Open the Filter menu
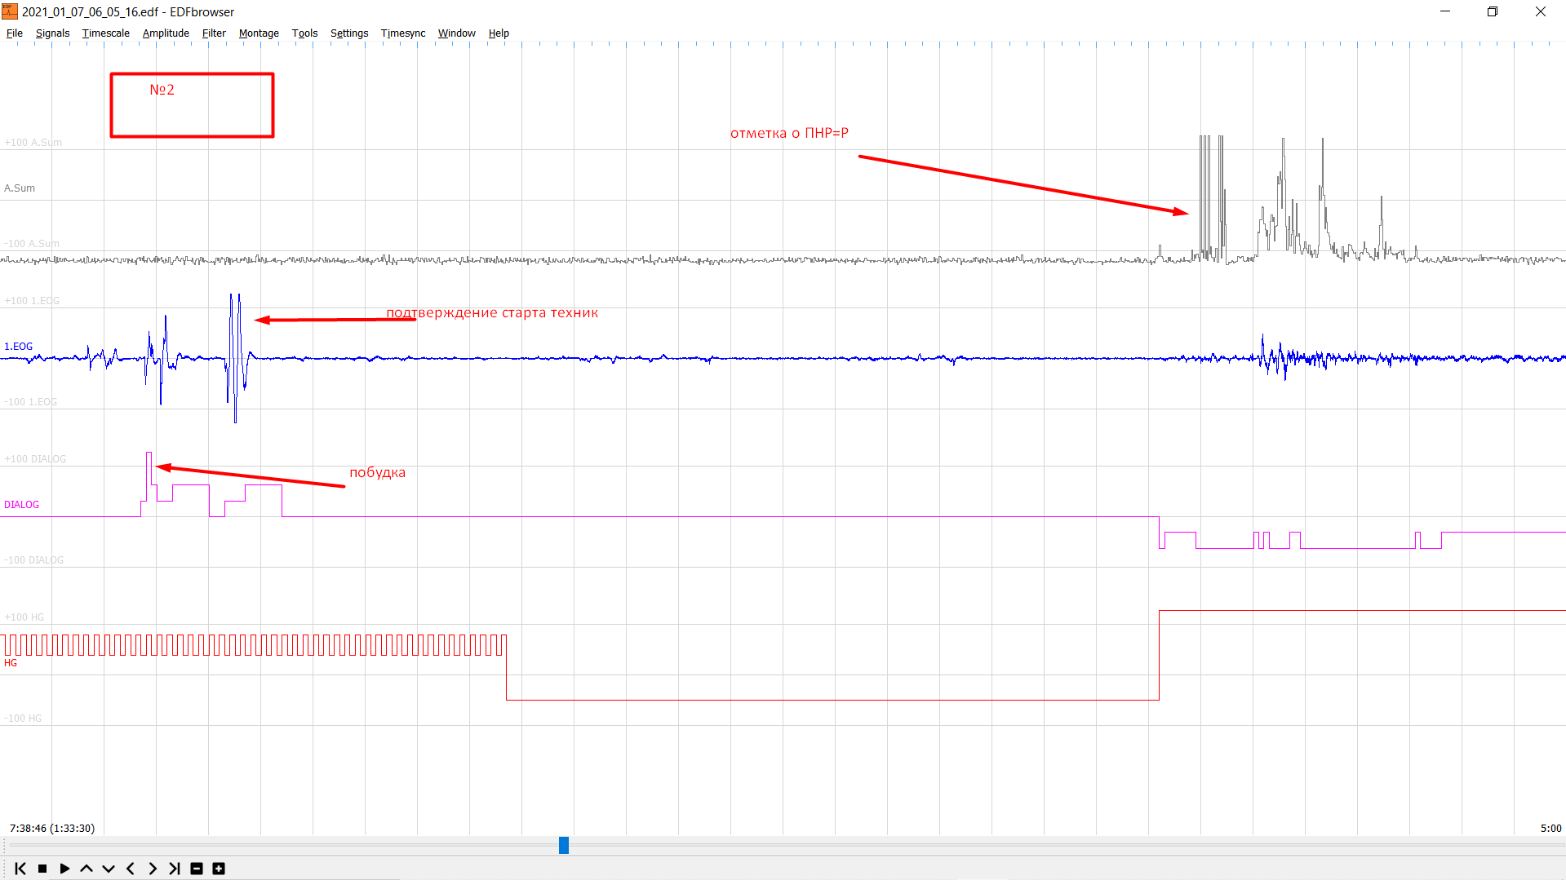1566x880 pixels. (214, 33)
